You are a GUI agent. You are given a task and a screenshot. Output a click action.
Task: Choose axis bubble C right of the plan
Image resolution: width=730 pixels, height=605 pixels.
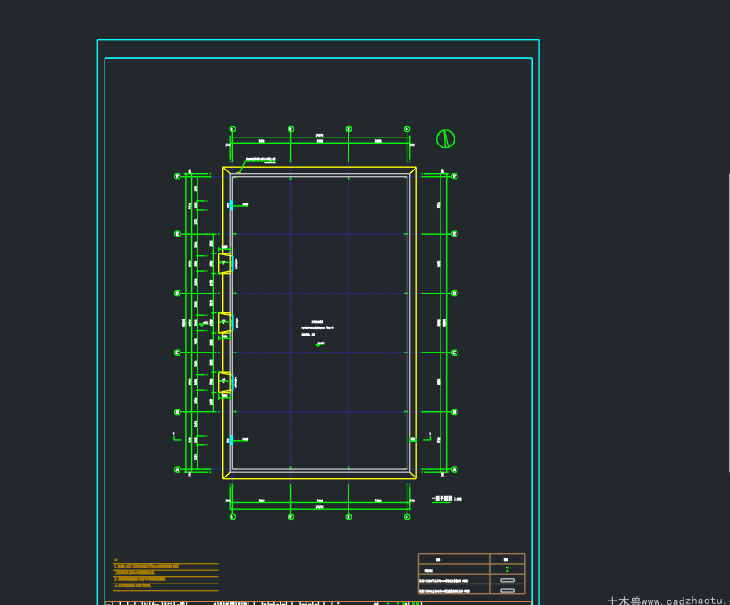click(455, 352)
